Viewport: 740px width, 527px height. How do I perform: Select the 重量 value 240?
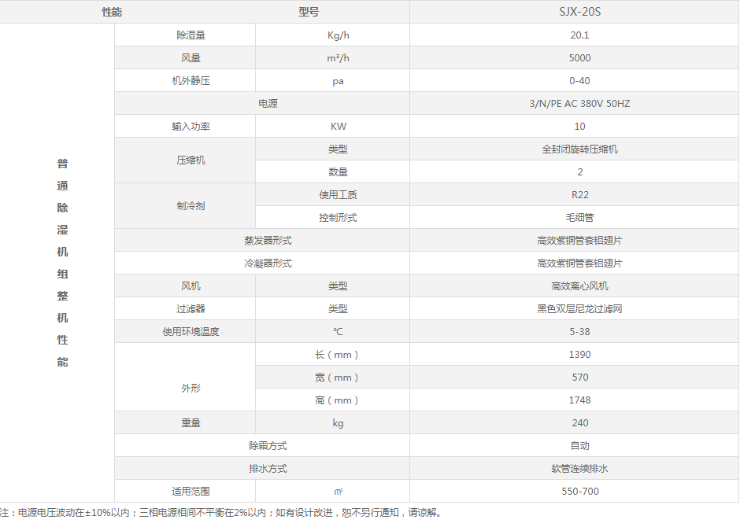pyautogui.click(x=579, y=423)
